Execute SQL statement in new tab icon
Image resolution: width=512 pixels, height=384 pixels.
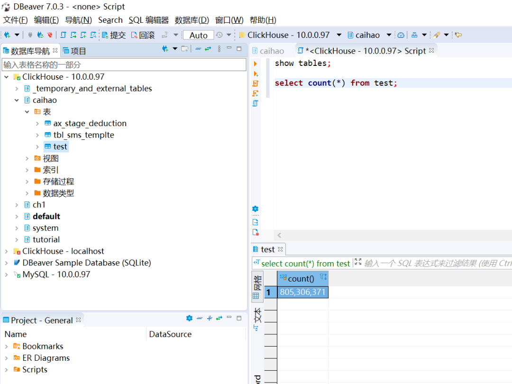[256, 74]
